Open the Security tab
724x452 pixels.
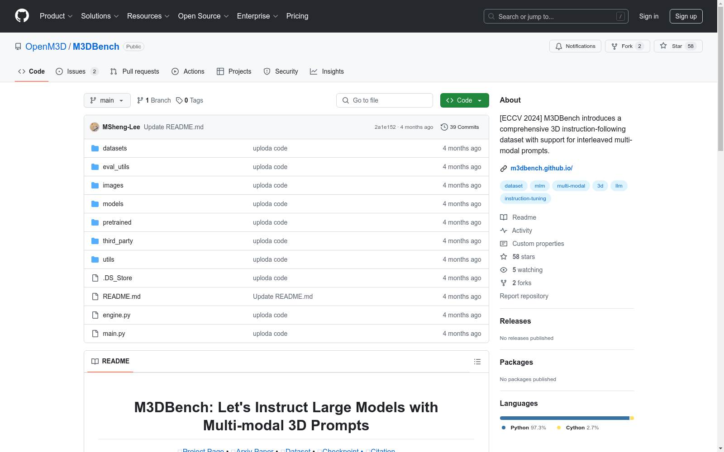pos(281,71)
